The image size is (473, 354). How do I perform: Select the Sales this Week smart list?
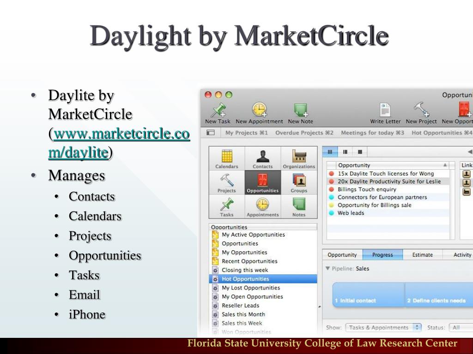click(263, 323)
